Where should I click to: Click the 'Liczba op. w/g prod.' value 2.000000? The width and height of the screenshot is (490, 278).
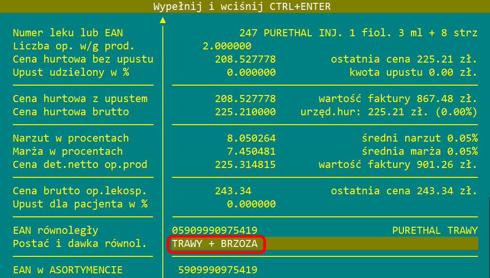[x=227, y=46]
